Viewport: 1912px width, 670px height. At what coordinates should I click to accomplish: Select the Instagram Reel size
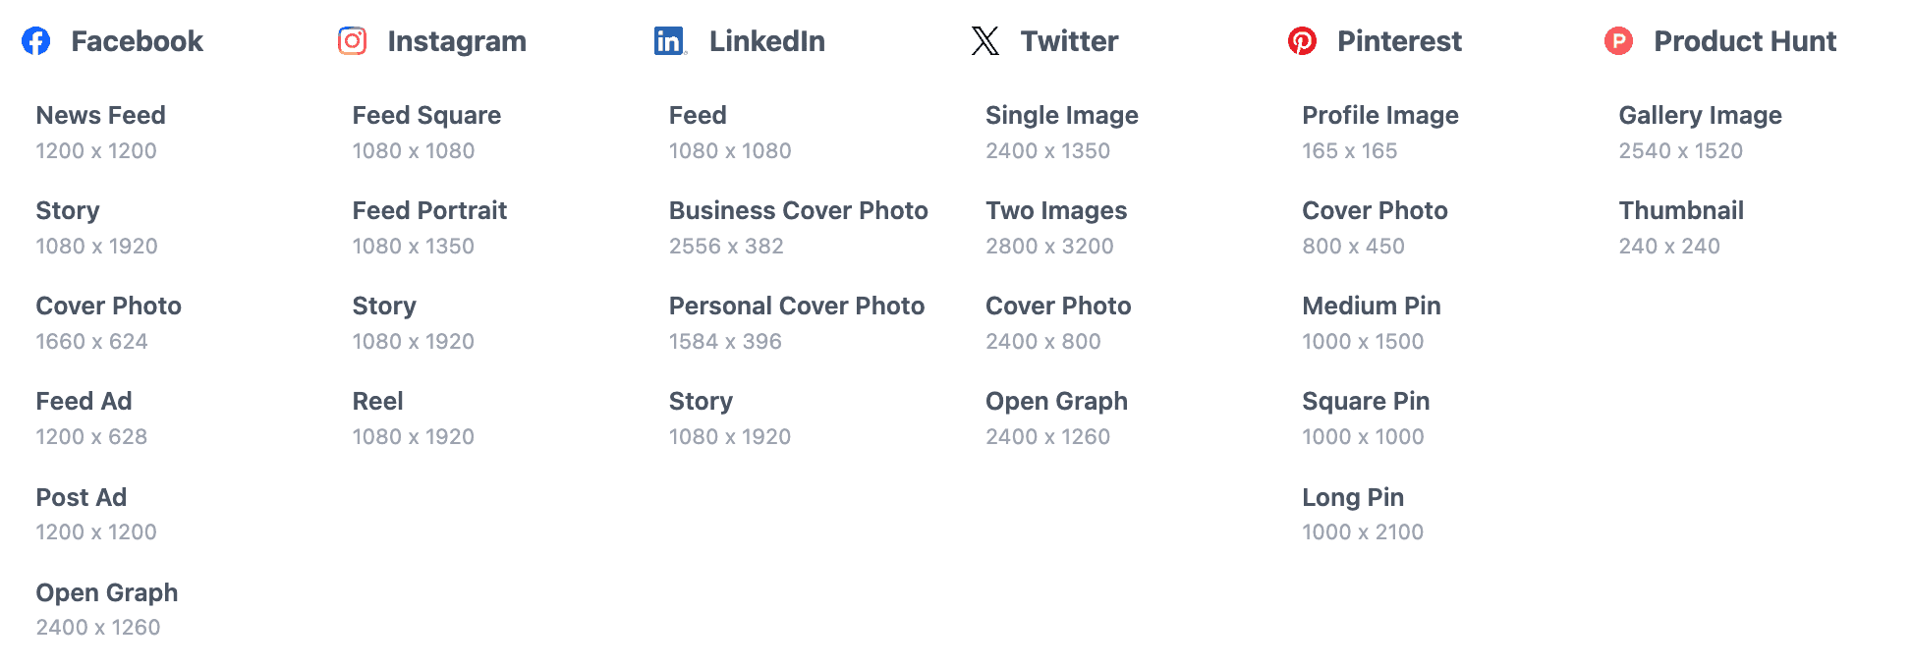tap(413, 418)
